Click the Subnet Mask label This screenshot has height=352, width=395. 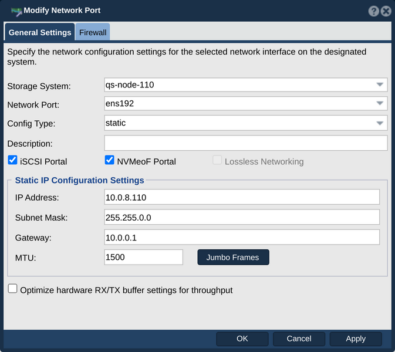point(42,218)
